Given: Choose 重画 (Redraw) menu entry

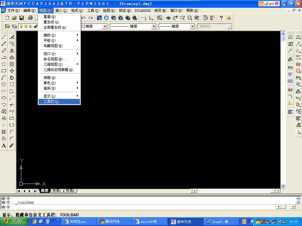Looking at the screenshot, I should pyautogui.click(x=59, y=17).
